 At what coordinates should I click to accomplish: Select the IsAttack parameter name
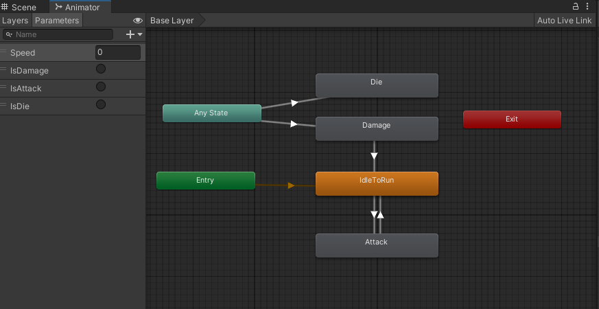25,89
